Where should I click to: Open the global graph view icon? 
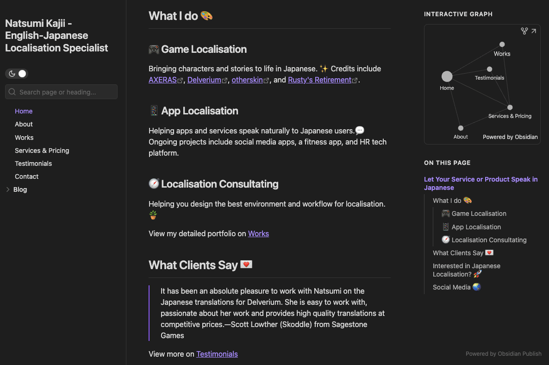[x=524, y=31]
